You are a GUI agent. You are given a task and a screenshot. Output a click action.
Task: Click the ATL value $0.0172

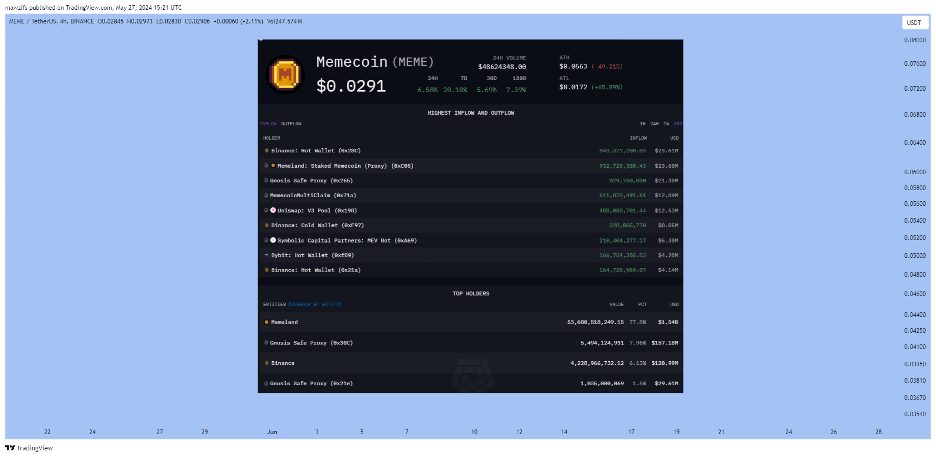click(573, 87)
